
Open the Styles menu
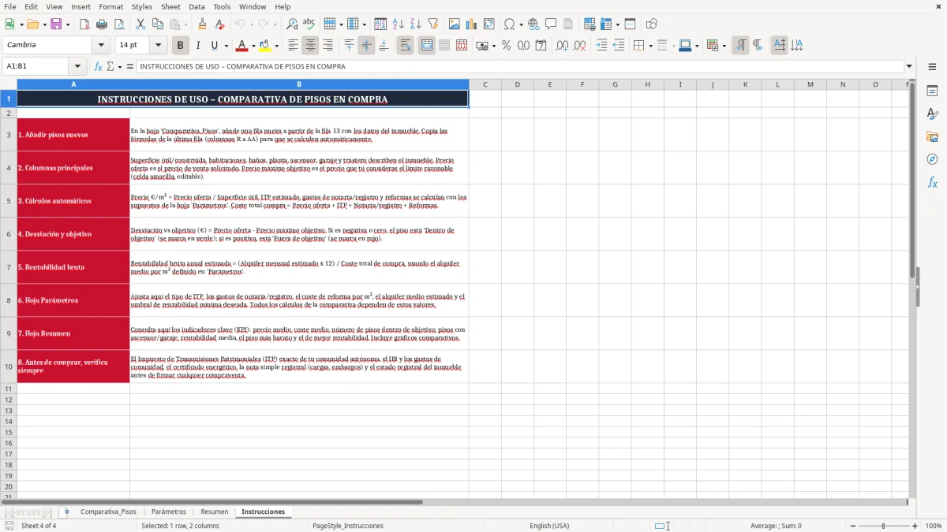click(142, 6)
